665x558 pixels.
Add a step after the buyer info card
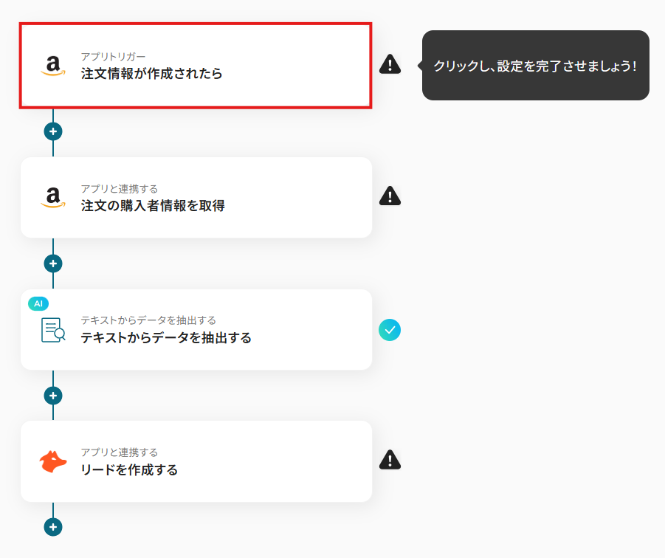coord(53,263)
